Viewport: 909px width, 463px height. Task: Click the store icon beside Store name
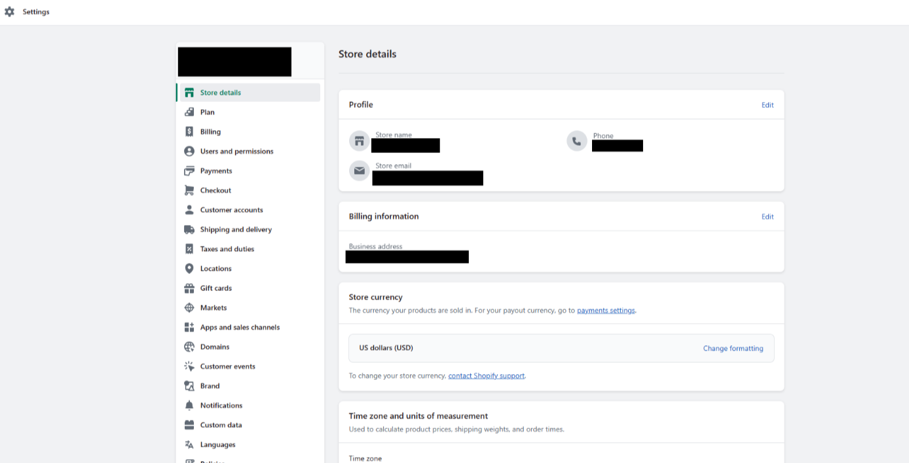359,141
